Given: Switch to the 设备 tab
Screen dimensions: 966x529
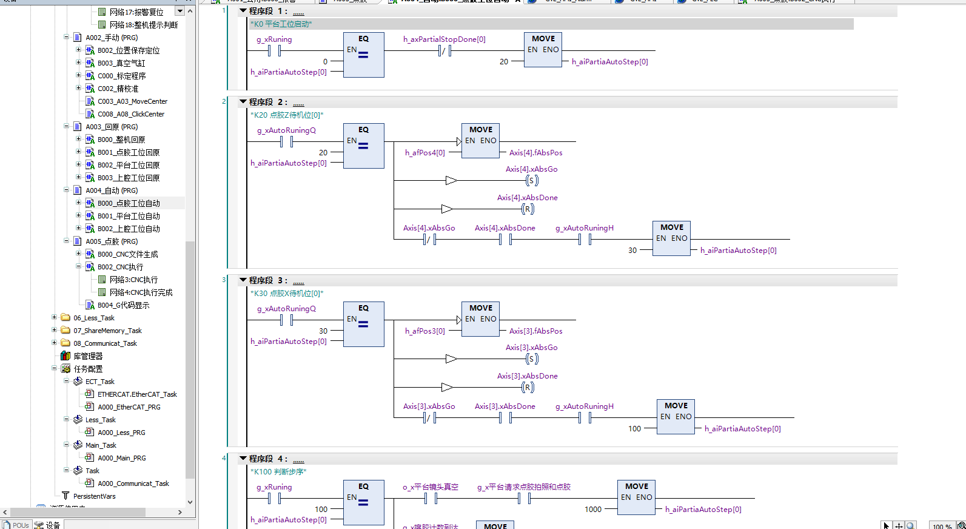Looking at the screenshot, I should pyautogui.click(x=48, y=525).
